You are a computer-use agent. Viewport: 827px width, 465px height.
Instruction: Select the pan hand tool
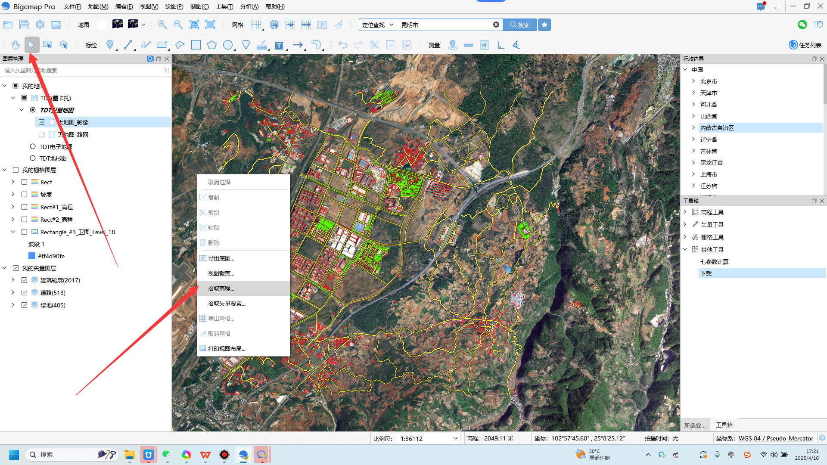[x=16, y=45]
